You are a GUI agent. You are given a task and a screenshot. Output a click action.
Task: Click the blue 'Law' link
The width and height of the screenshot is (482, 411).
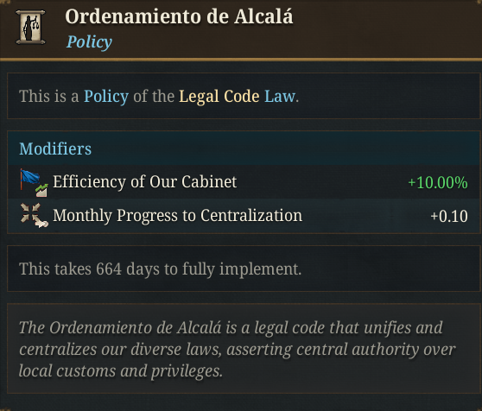[279, 96]
